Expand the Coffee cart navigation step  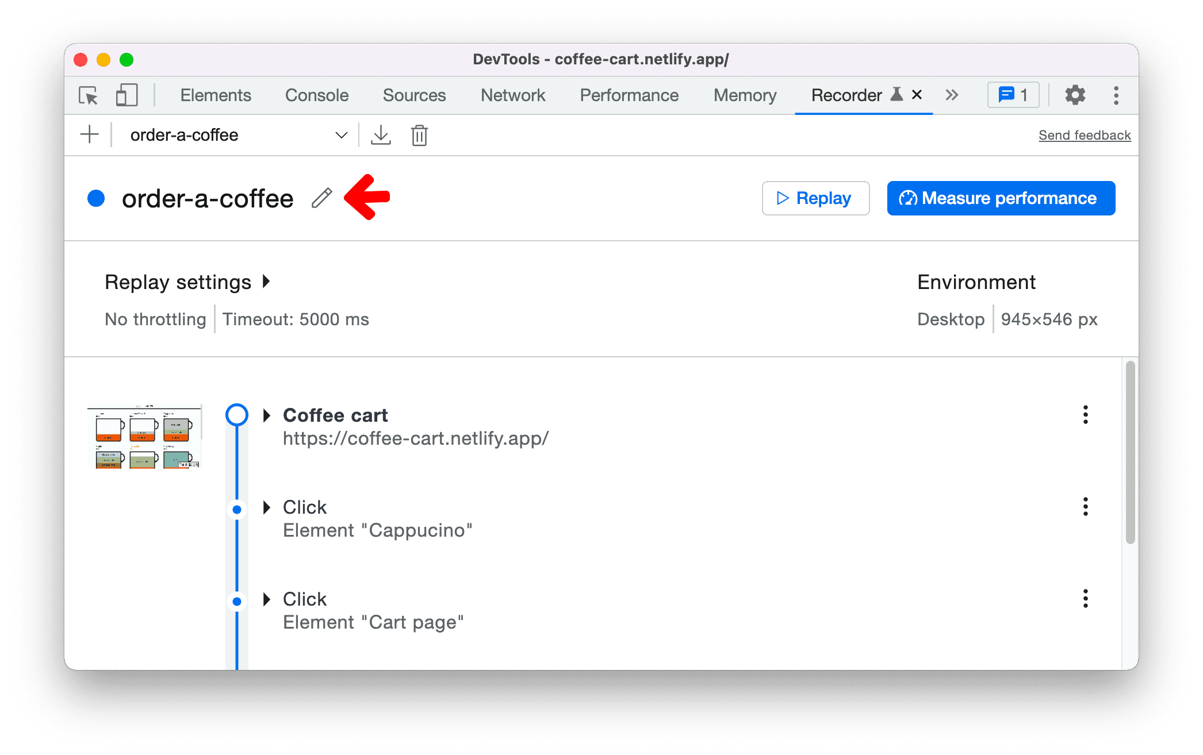click(268, 414)
